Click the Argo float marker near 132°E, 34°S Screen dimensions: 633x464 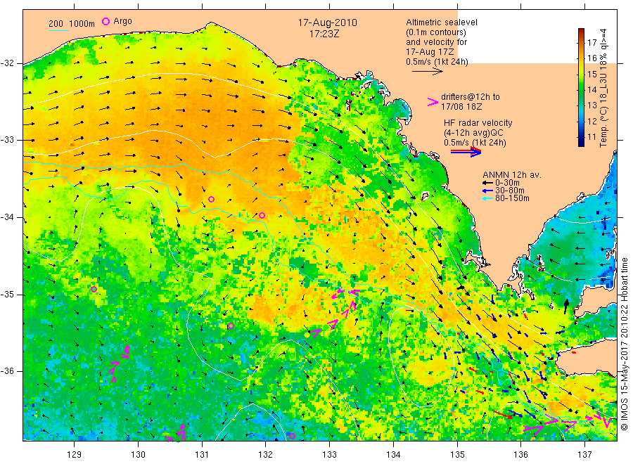pyautogui.click(x=262, y=215)
